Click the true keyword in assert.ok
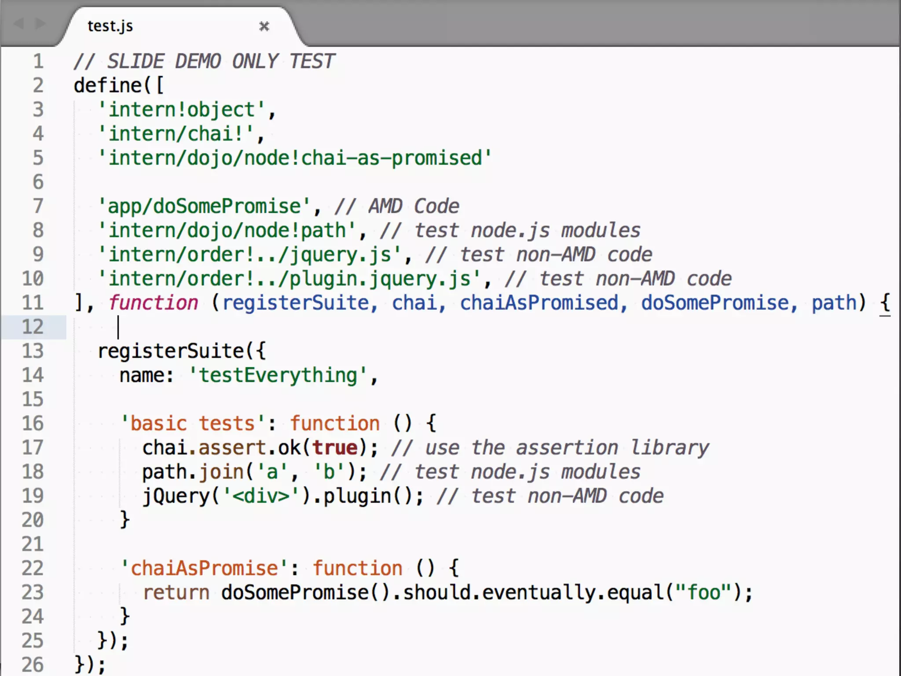This screenshot has width=901, height=676. click(x=335, y=448)
